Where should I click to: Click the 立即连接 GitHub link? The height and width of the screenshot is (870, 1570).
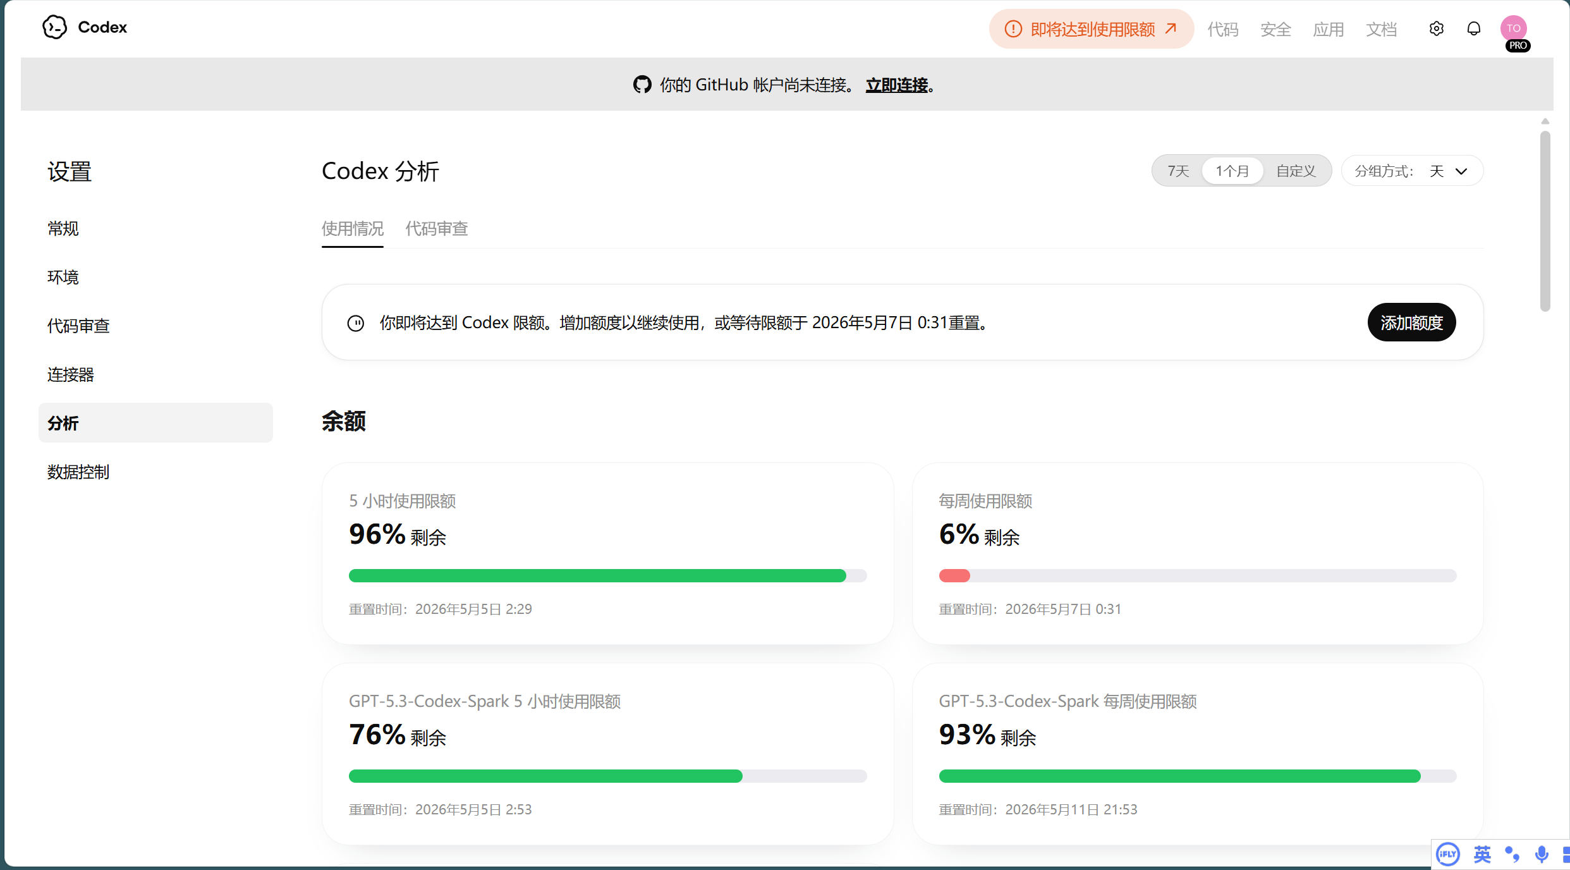pos(897,85)
